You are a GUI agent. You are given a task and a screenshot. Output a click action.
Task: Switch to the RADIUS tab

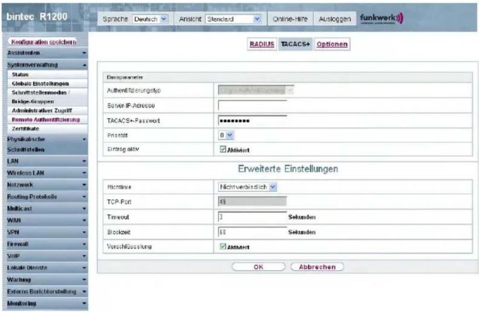[262, 44]
